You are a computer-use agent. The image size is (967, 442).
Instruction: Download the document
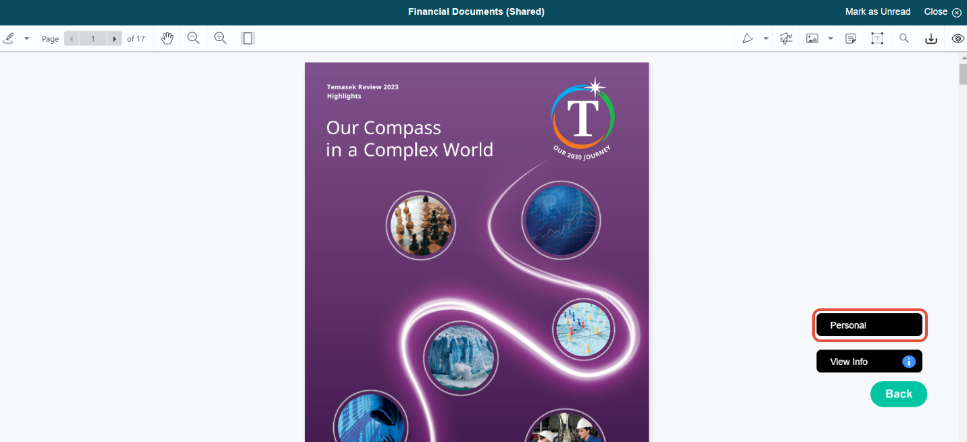pyautogui.click(x=931, y=38)
